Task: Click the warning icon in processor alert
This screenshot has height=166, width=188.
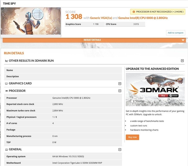Action: tap(134, 12)
